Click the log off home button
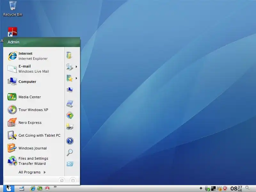Screen dimensions: 256x192 coord(62,180)
